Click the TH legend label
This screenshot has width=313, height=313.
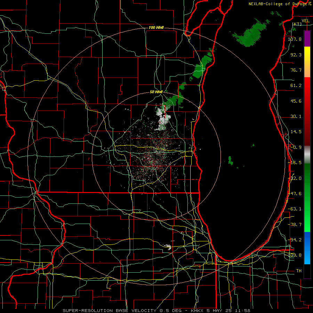299,271
